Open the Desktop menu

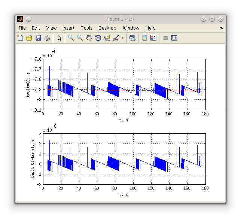coord(107,28)
